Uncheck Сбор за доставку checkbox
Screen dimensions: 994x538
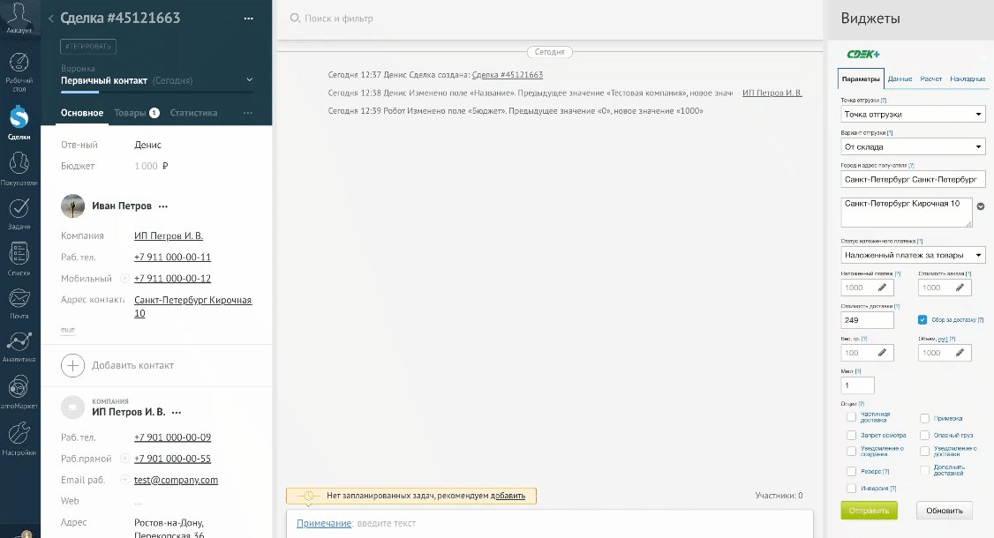922,319
